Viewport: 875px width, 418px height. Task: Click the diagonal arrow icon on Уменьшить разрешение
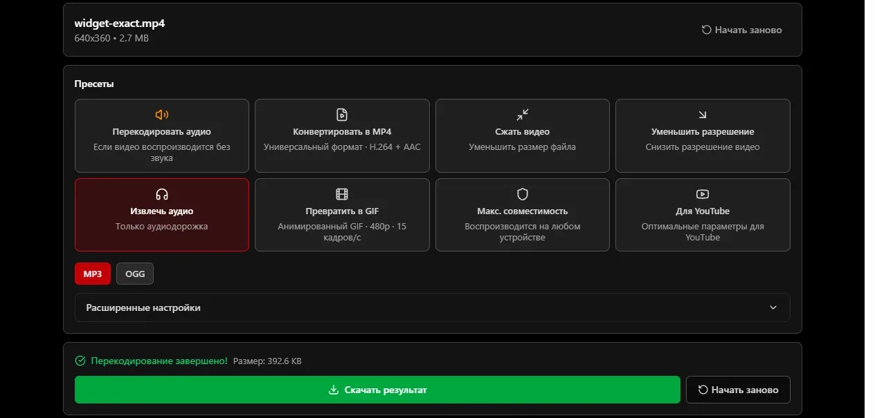click(x=703, y=115)
